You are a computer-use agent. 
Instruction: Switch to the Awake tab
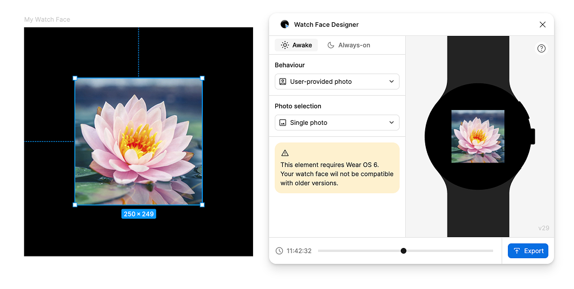point(296,45)
